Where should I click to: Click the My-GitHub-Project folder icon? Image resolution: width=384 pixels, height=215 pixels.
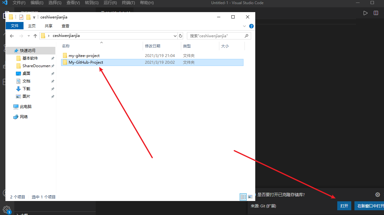pos(65,62)
